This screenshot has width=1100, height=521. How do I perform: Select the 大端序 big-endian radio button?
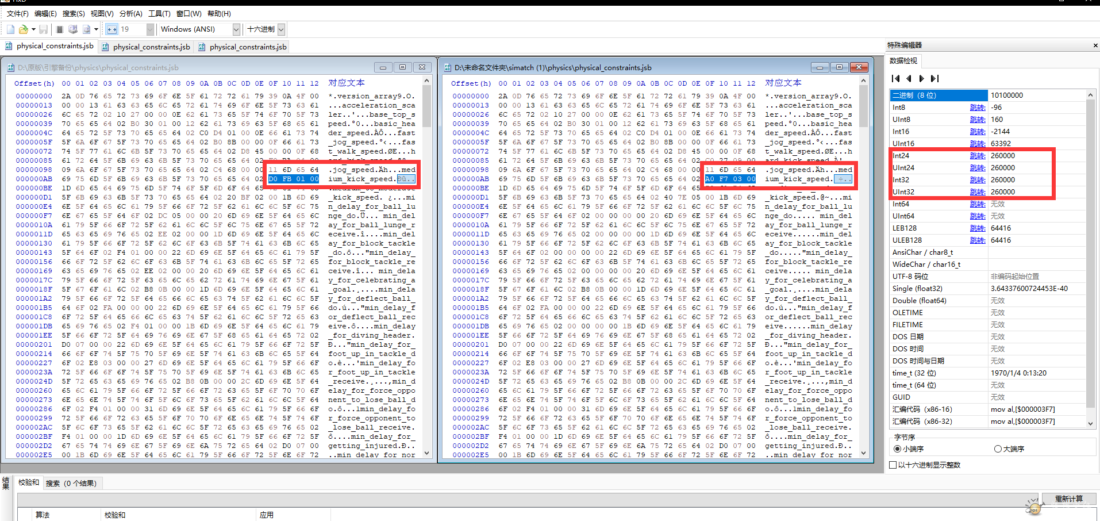(x=998, y=449)
